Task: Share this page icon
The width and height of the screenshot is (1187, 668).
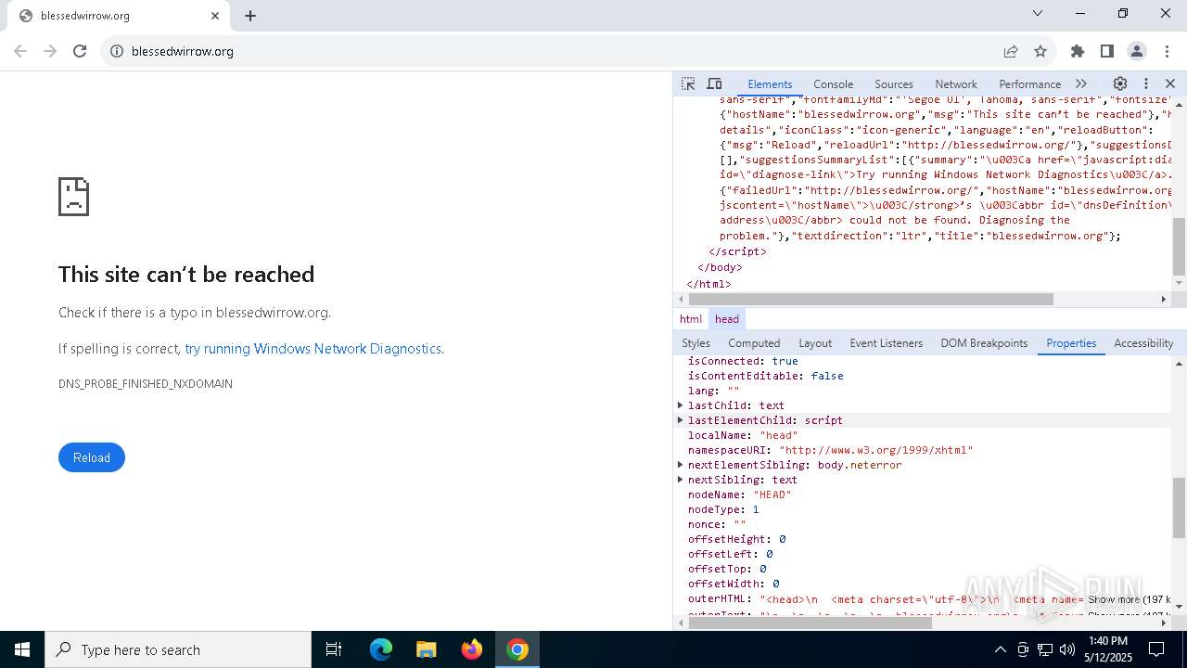Action: click(1011, 51)
